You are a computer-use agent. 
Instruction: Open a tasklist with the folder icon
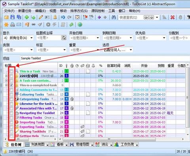pyautogui.click(x=6, y=17)
